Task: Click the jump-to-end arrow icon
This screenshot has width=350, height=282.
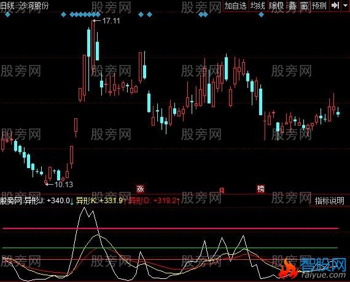Action: (335, 6)
